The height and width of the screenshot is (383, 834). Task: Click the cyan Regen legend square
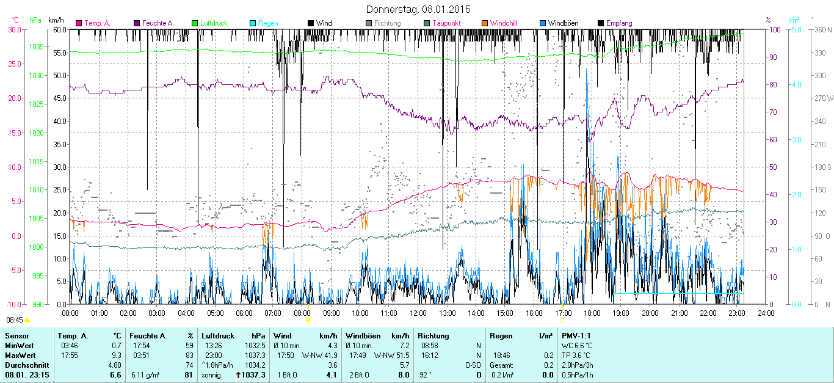[x=253, y=23]
